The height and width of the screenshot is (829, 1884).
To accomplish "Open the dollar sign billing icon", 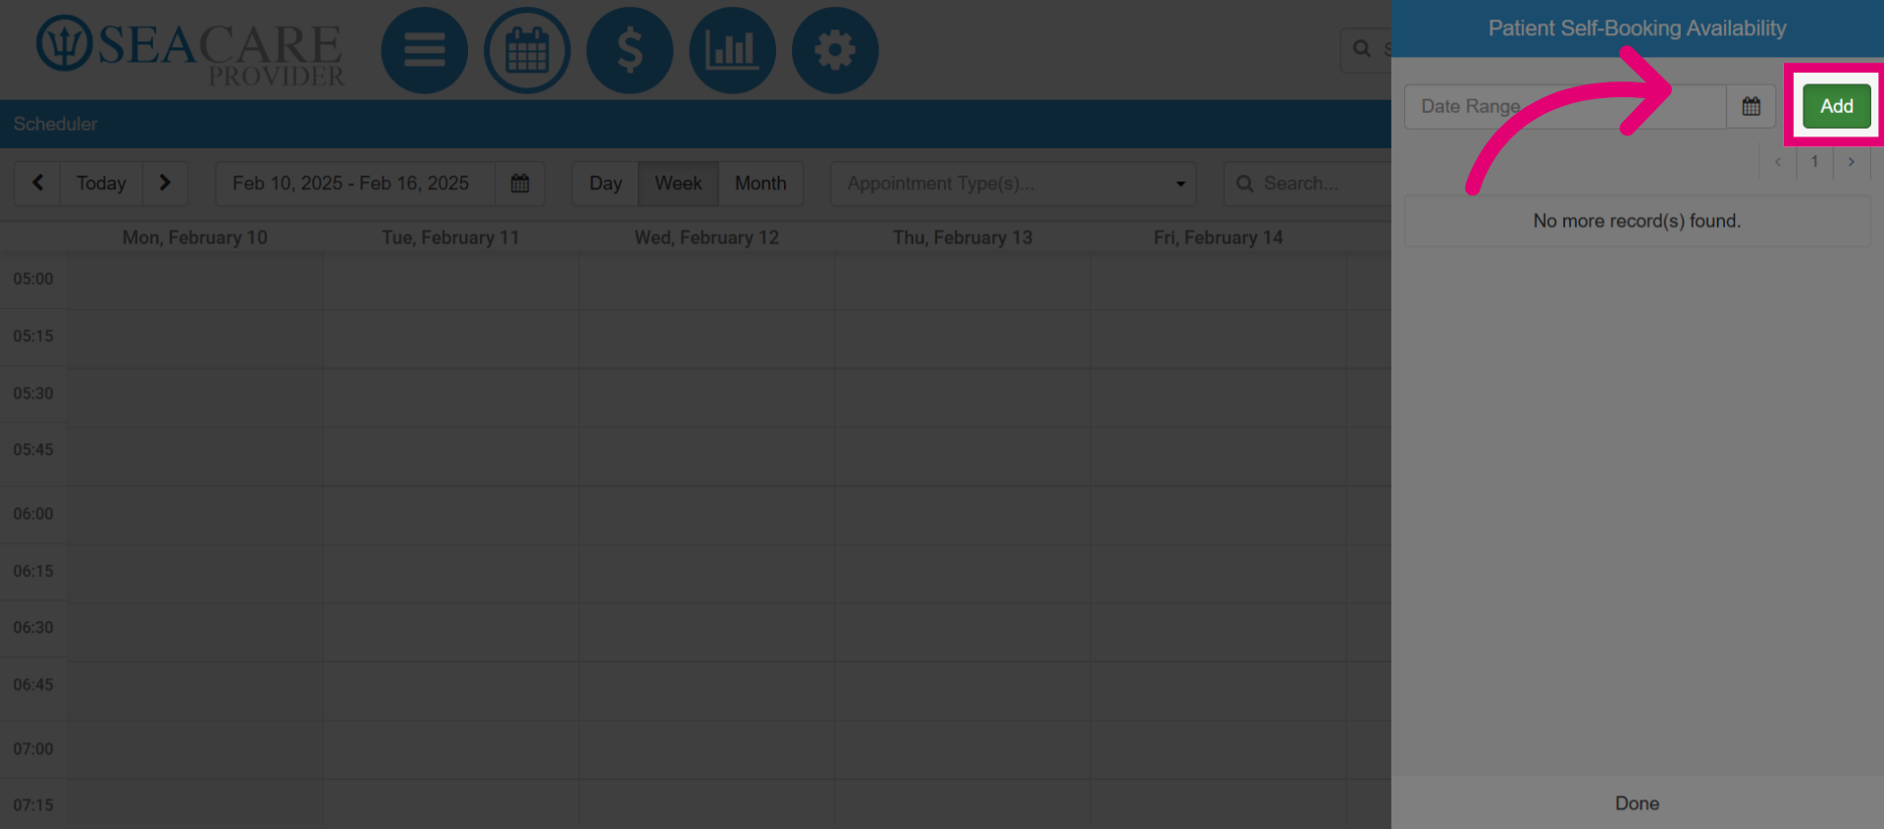I will [x=630, y=50].
